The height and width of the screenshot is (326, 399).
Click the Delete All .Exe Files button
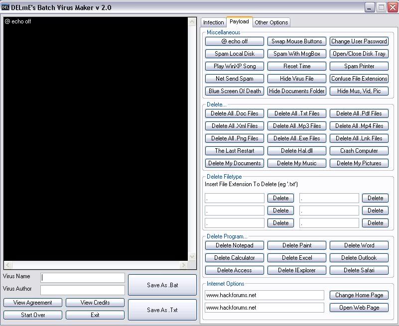[x=297, y=138]
